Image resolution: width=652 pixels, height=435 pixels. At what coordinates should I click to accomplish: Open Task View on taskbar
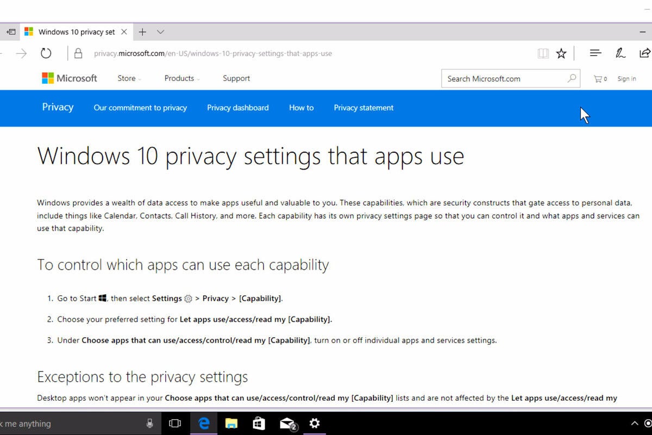pyautogui.click(x=174, y=424)
